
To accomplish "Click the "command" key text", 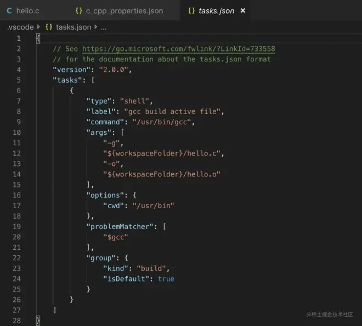I will coord(105,122).
